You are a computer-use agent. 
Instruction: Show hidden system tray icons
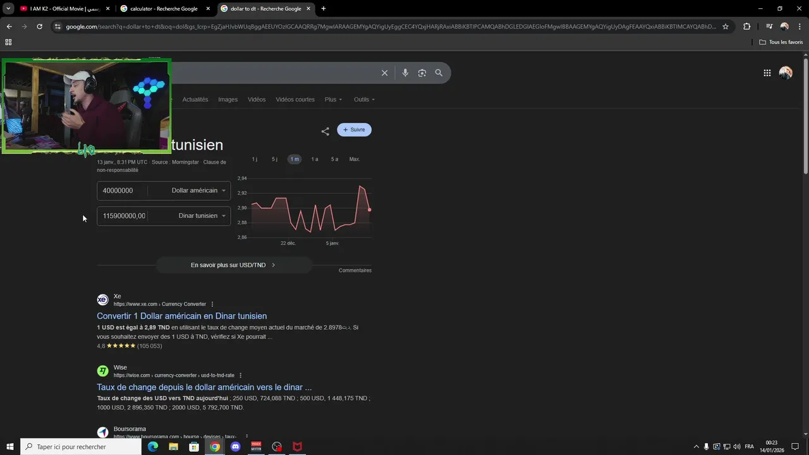696,447
